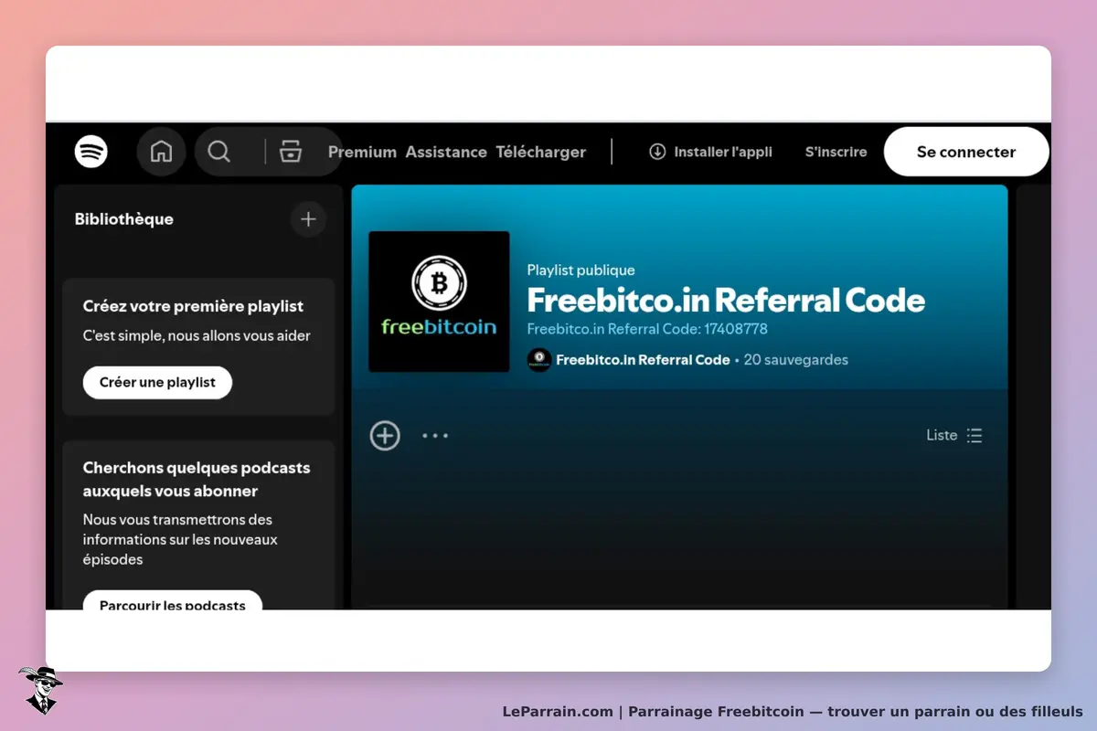
Task: Click 'C'est simple, nous allons vous aider' text
Action: (x=197, y=335)
